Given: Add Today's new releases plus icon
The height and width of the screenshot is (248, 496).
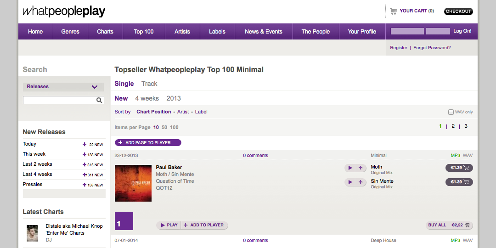Looking at the screenshot, I should tap(85, 144).
